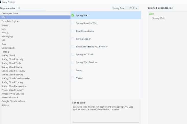
Task: Enable the Spring Reactive Web checkbox
Action: click(73, 23)
